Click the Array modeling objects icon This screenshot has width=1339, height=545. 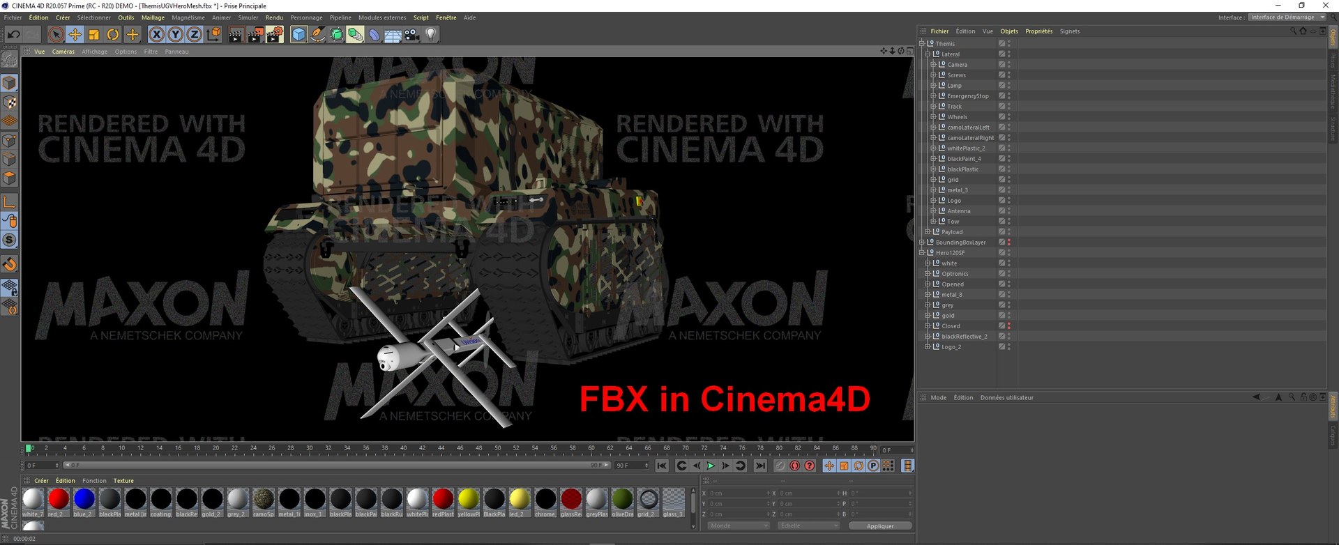(x=355, y=34)
